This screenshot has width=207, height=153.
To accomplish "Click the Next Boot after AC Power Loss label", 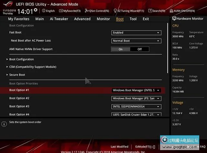I will coord(31,41).
